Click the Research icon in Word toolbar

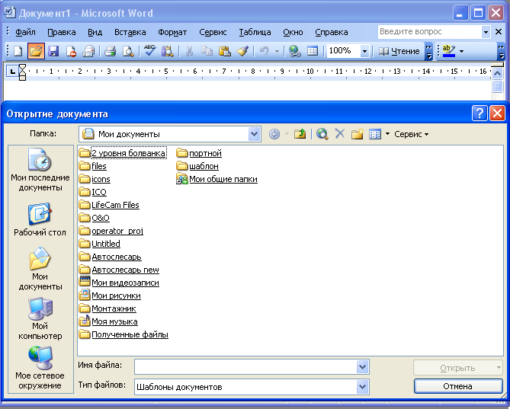coord(168,51)
